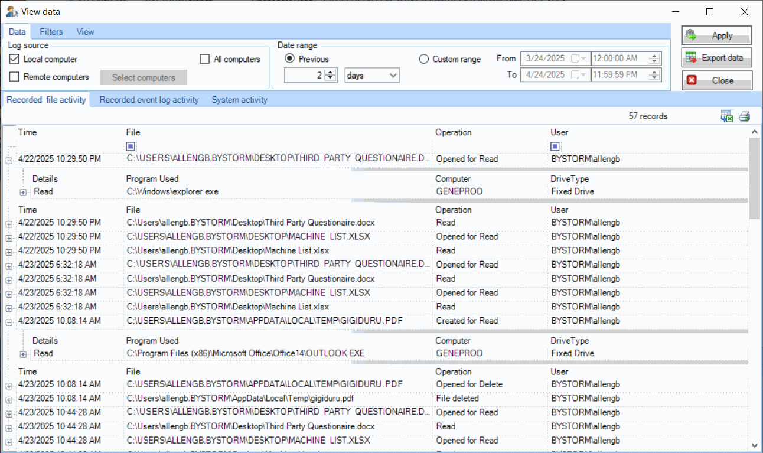Expand the Read detail under explorer.exe
Viewport: 763px width, 453px height.
pos(23,192)
